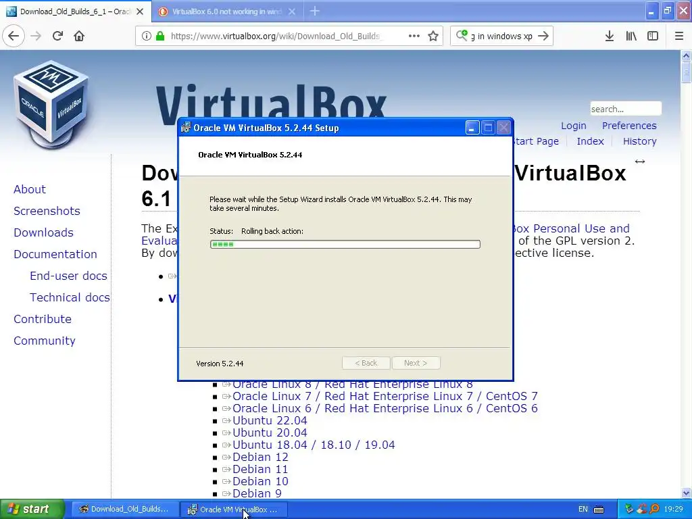Viewport: 692px width, 519px height.
Task: Open Documentation sidebar link
Action: pos(55,254)
